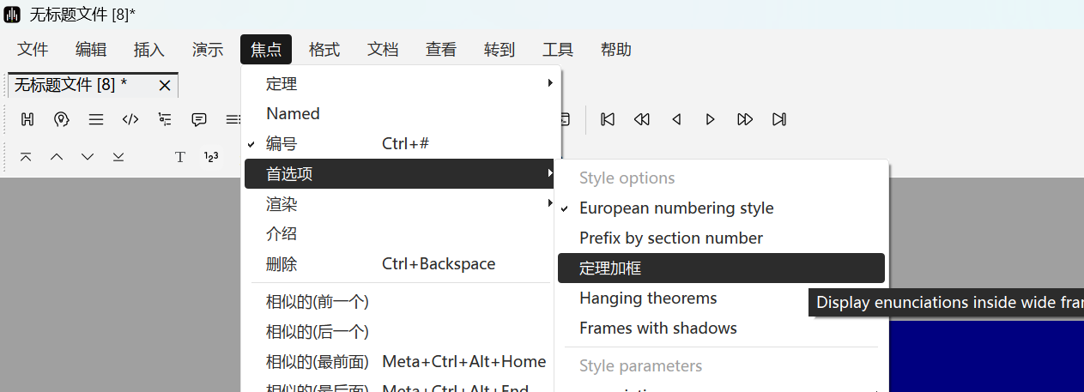The image size is (1084, 392).
Task: Open the 格式 menu in menu bar
Action: (324, 50)
